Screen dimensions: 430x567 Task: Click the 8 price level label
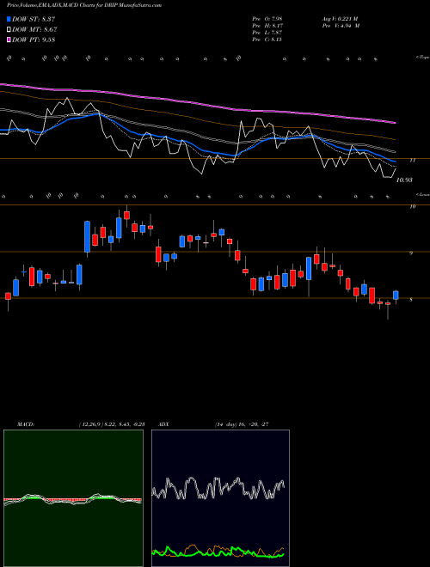(x=411, y=300)
